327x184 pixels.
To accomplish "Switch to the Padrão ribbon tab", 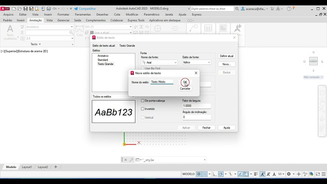I will coord(8,20).
